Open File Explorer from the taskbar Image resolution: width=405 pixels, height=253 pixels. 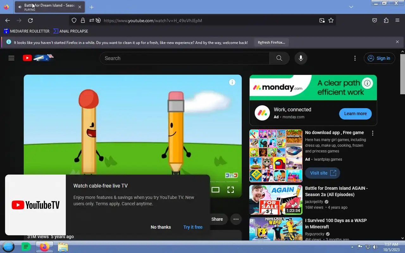coord(63,247)
